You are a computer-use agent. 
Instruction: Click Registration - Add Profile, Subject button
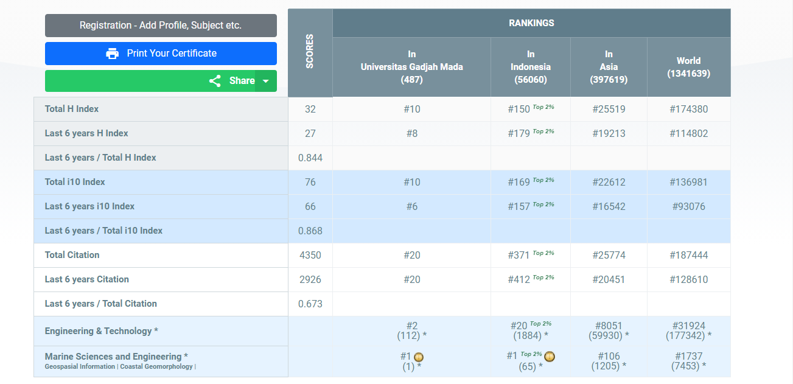tap(161, 26)
